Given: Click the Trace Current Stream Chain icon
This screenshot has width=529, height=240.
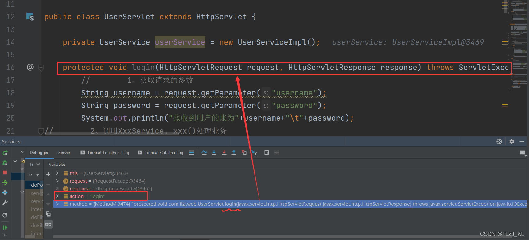Looking at the screenshot, I should point(277,153).
